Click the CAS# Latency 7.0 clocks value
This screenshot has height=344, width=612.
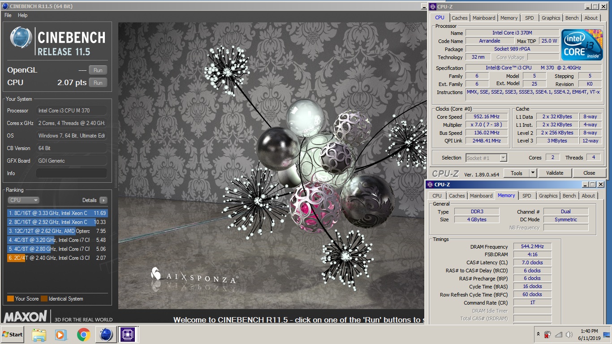click(x=532, y=262)
